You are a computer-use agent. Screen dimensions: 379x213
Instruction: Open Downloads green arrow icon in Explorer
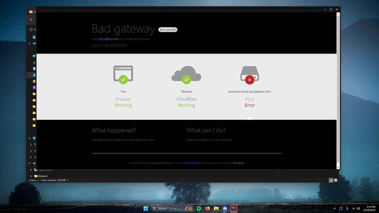point(34,62)
